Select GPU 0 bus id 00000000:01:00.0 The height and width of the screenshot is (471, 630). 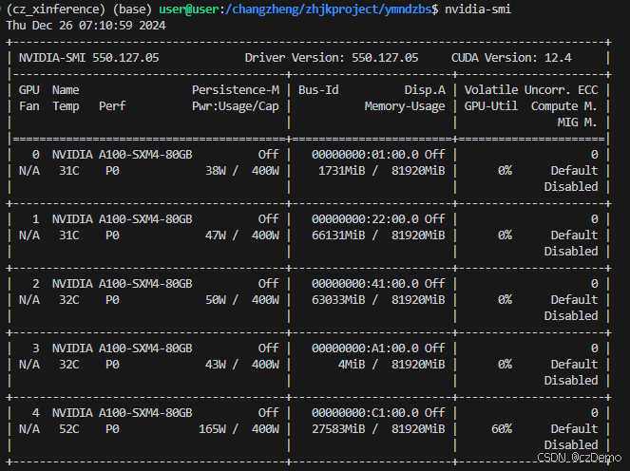[x=365, y=155]
